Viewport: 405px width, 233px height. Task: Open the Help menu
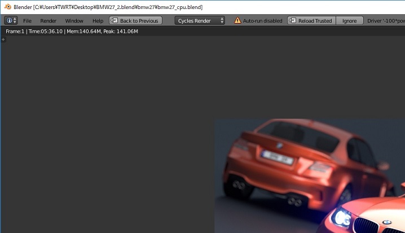pyautogui.click(x=98, y=21)
